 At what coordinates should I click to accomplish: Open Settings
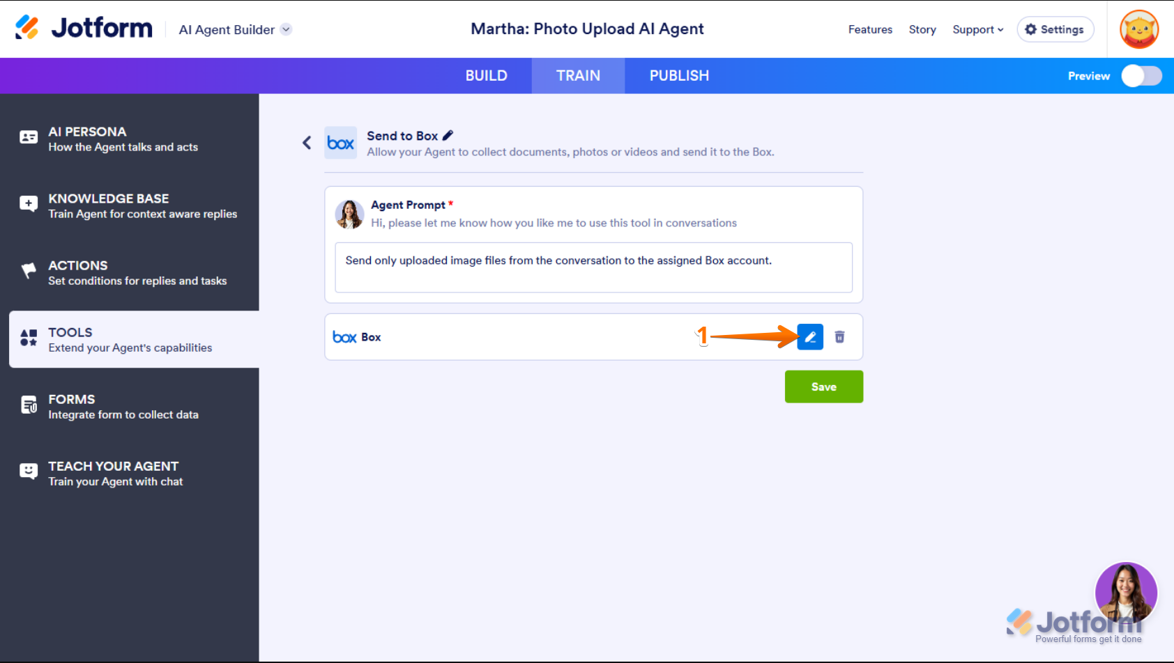click(x=1055, y=29)
